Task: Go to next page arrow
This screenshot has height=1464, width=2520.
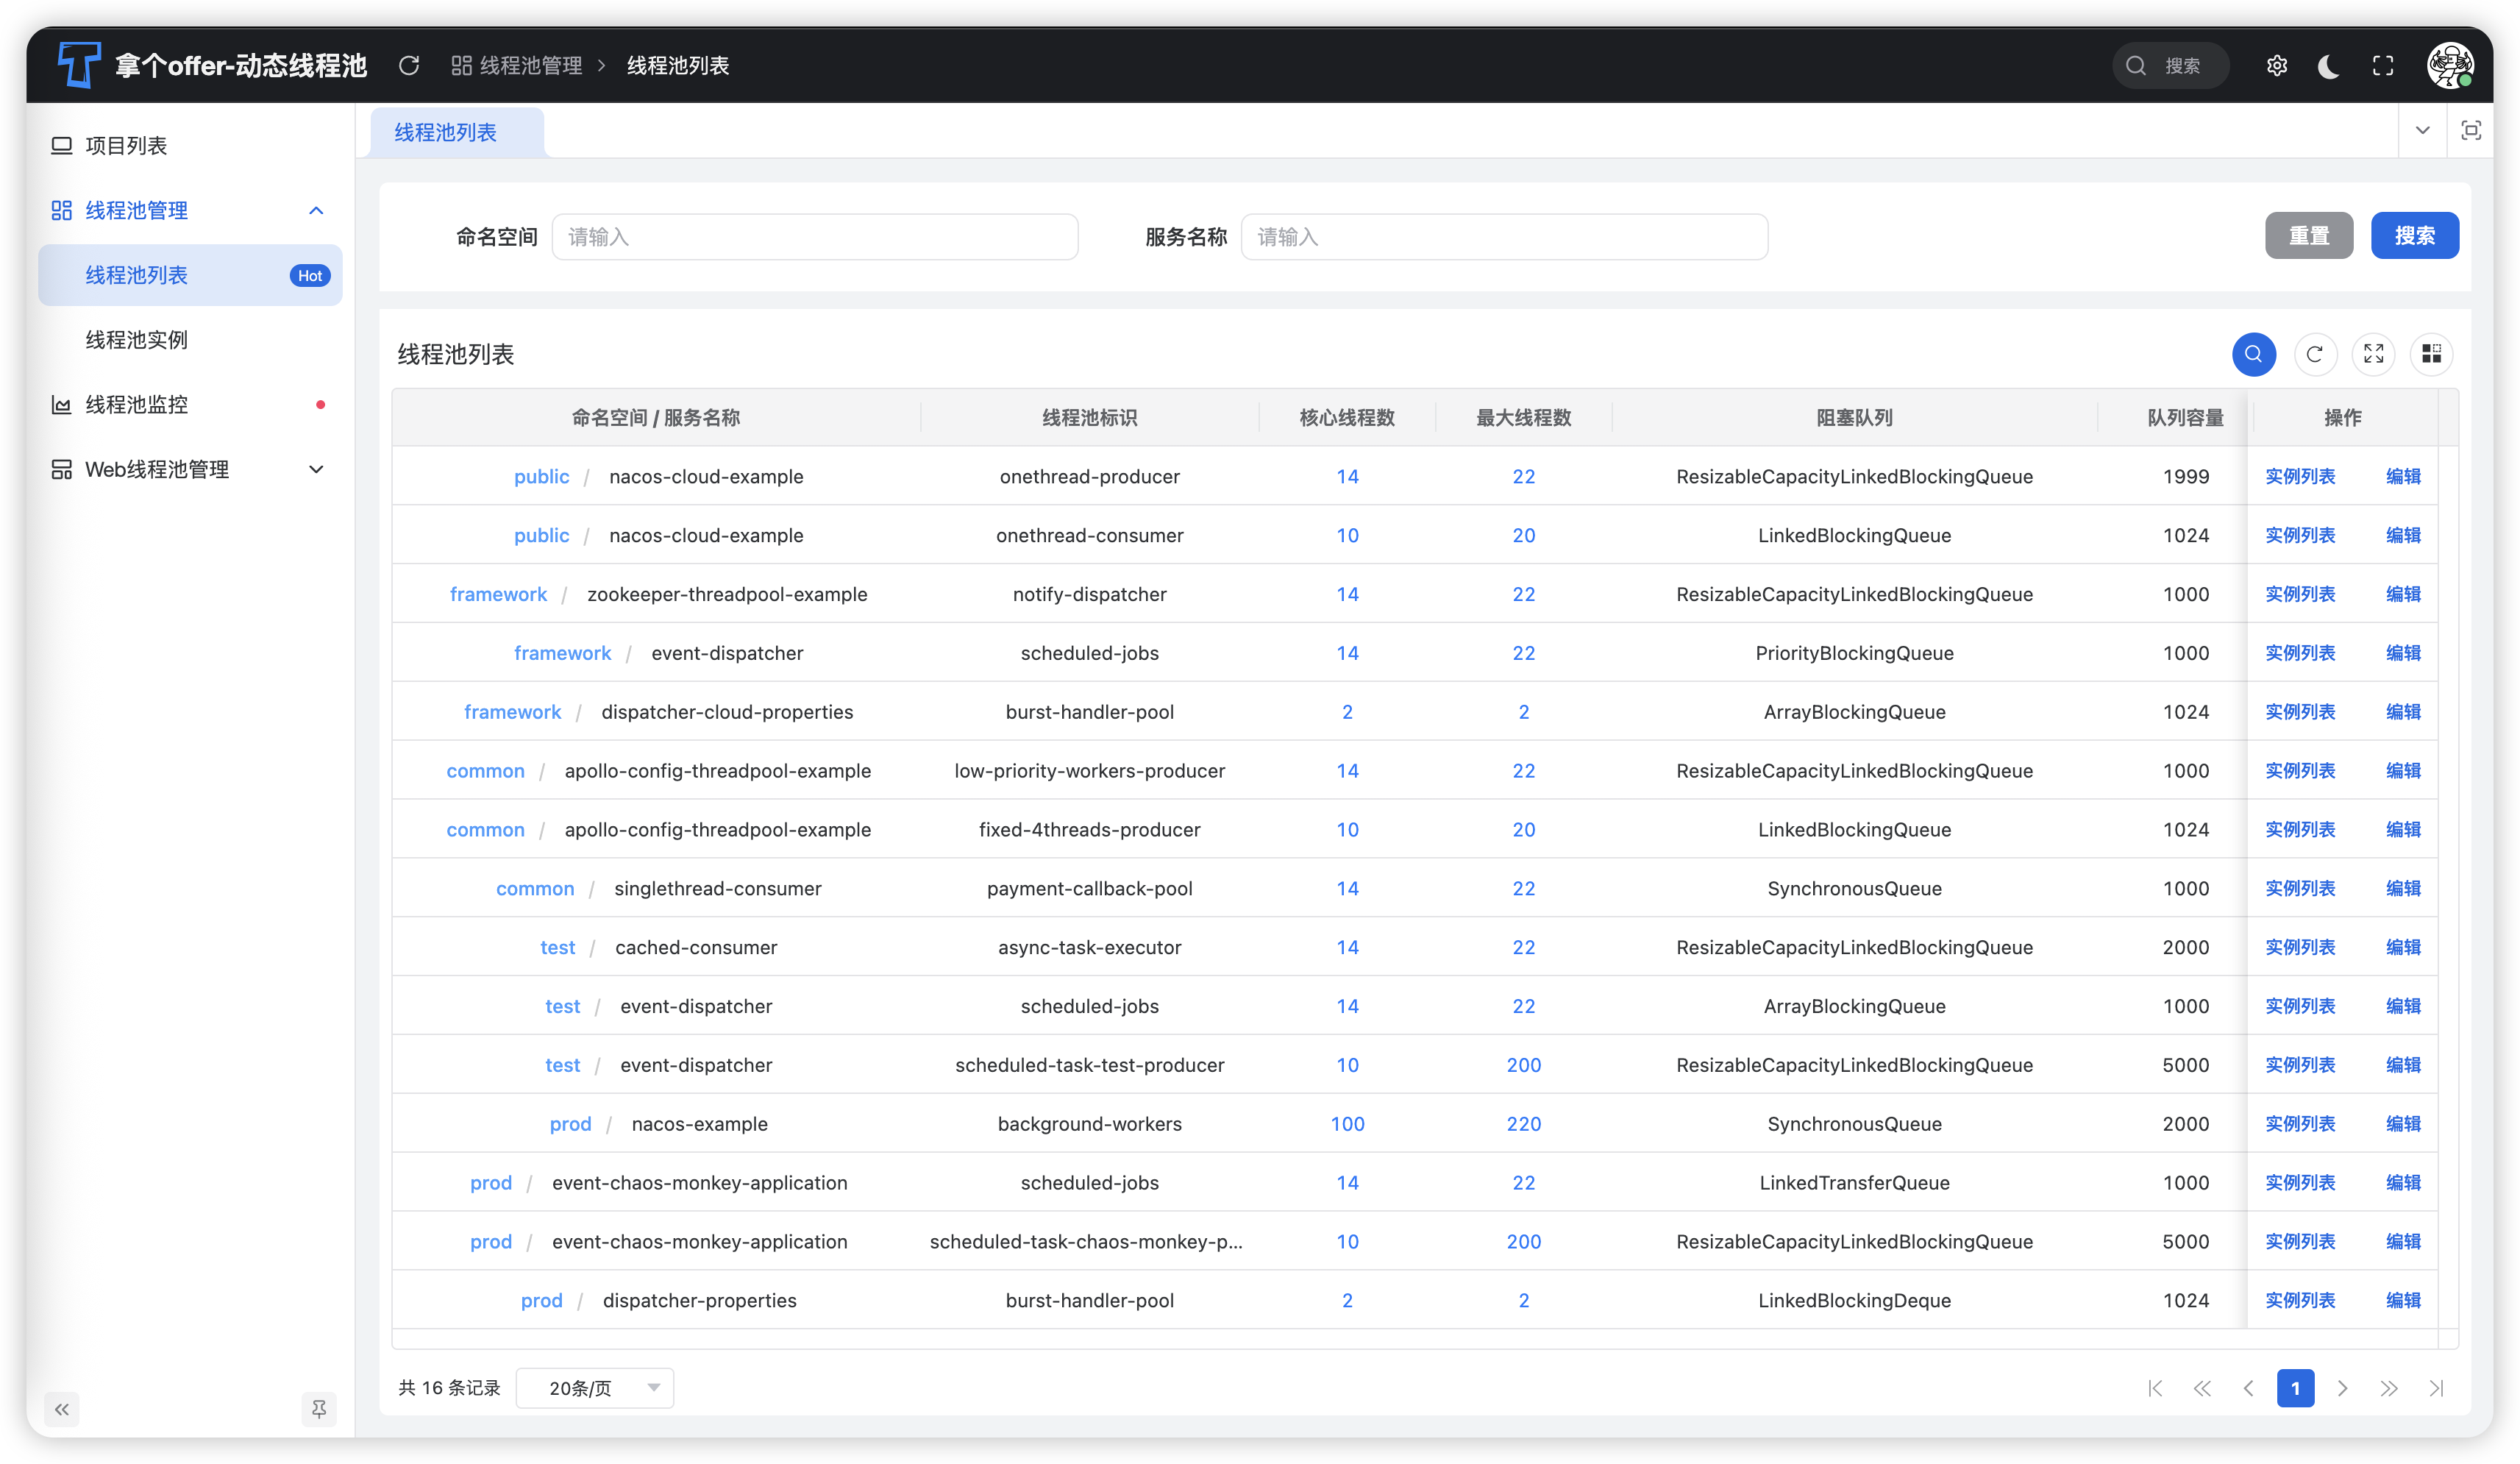Action: (x=2342, y=1388)
